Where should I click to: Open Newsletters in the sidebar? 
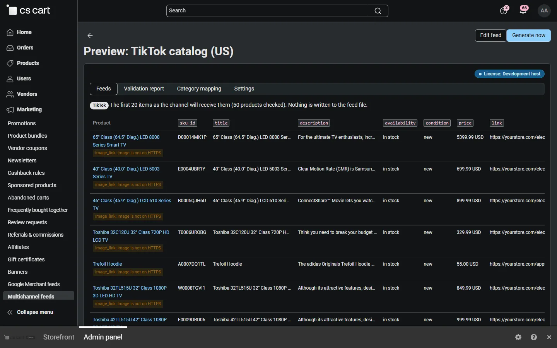click(x=22, y=160)
